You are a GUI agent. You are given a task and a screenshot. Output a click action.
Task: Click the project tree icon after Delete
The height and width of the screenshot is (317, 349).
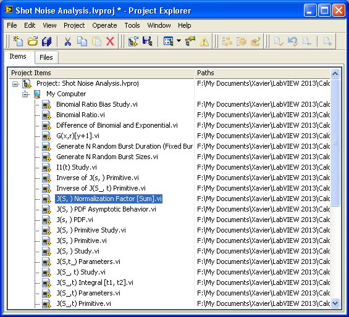[133, 41]
